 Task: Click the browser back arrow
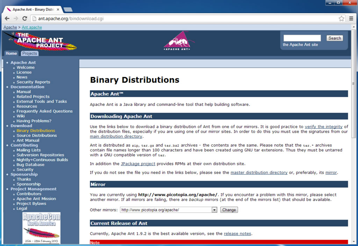coord(7,19)
